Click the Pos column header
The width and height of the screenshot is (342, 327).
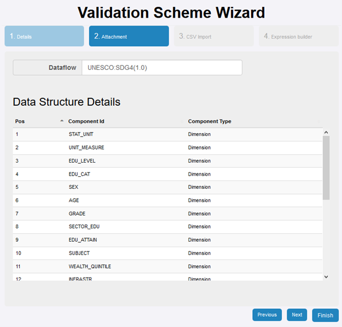pyautogui.click(x=20, y=121)
